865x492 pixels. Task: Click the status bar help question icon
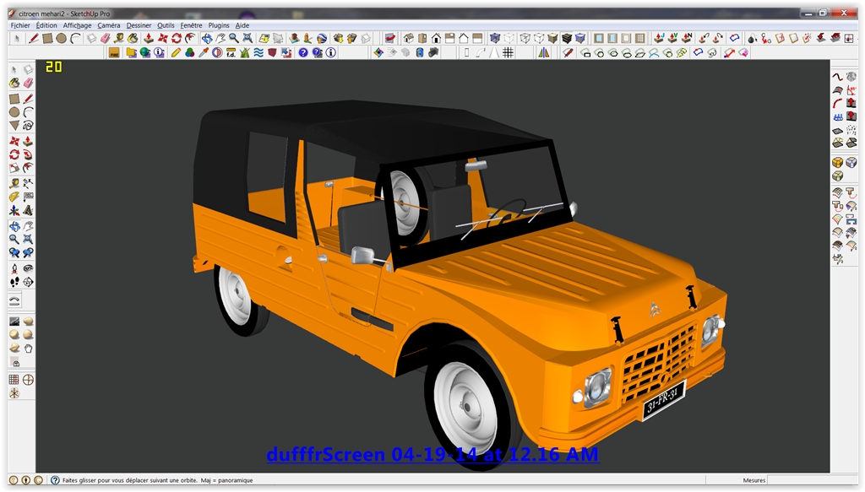coord(55,480)
